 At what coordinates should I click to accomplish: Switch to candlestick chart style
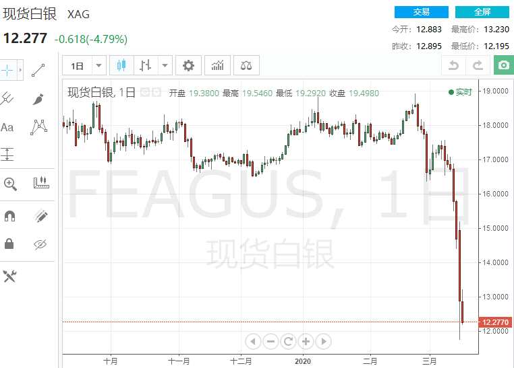[121, 65]
